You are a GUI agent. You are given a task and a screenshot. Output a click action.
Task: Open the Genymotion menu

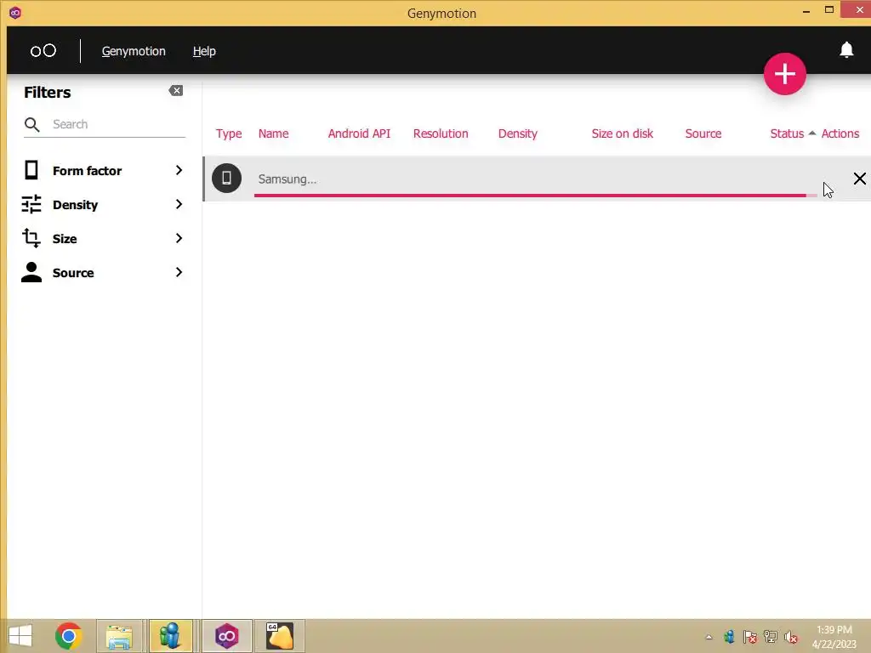134,51
